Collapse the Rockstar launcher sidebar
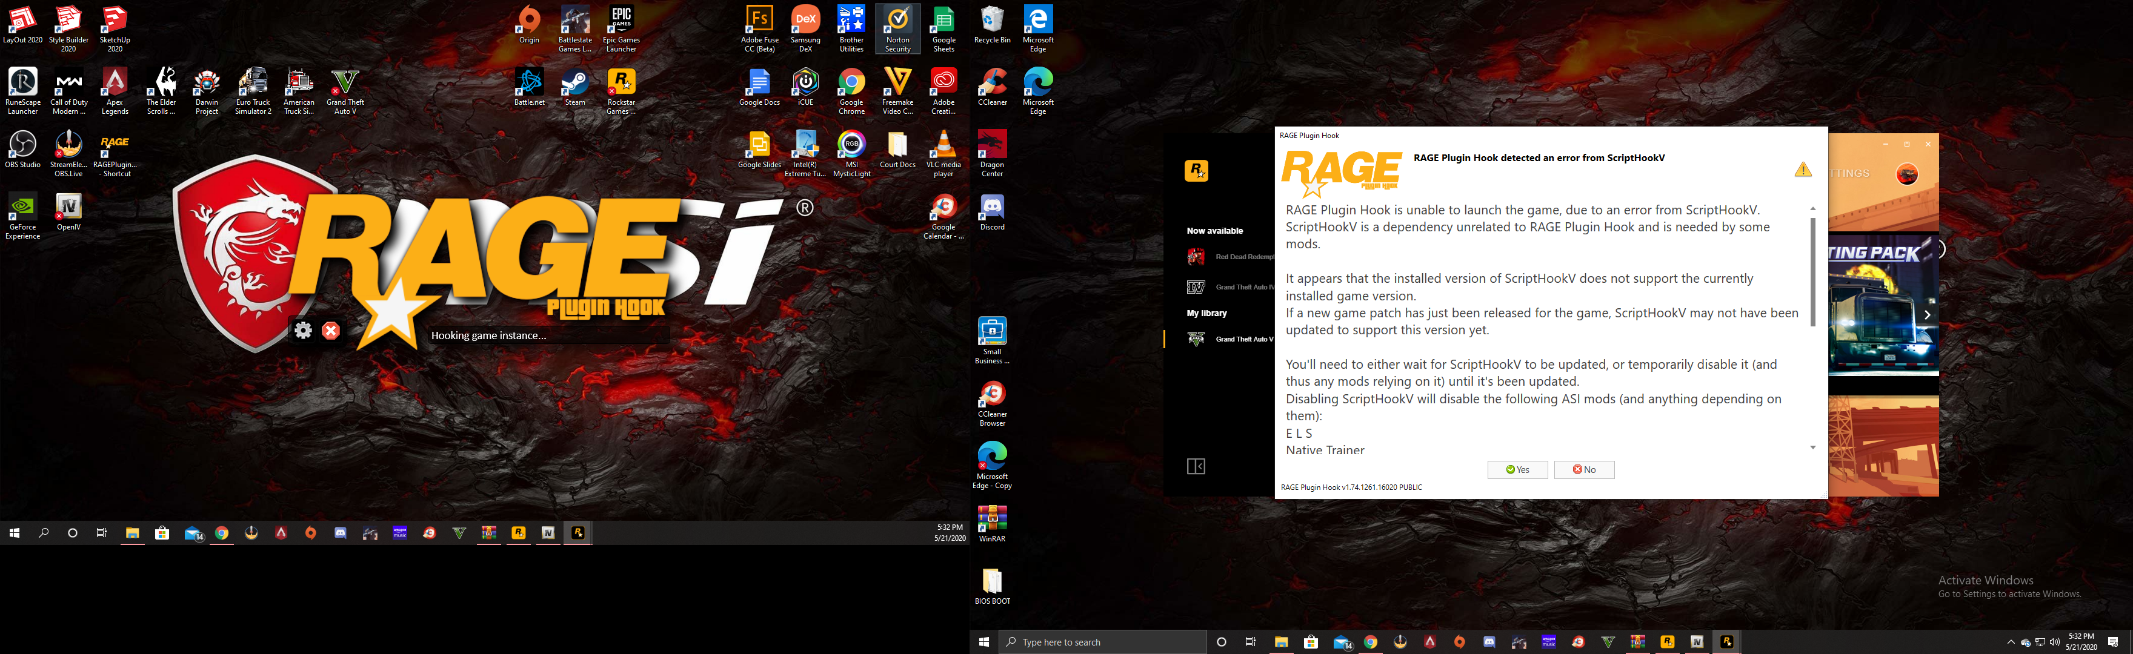2133x654 pixels. pyautogui.click(x=1196, y=467)
